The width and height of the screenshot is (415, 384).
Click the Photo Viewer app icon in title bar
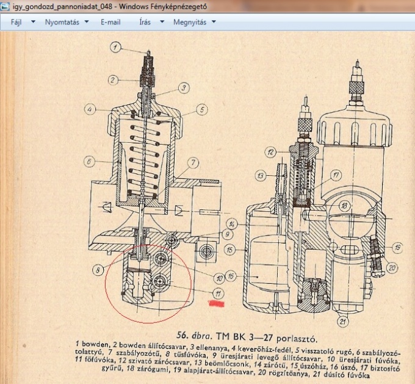pos(6,6)
